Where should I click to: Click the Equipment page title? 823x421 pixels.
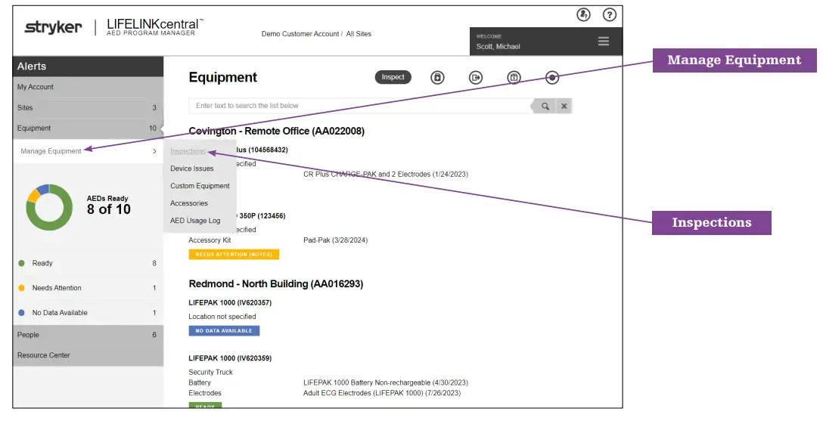[x=223, y=78]
